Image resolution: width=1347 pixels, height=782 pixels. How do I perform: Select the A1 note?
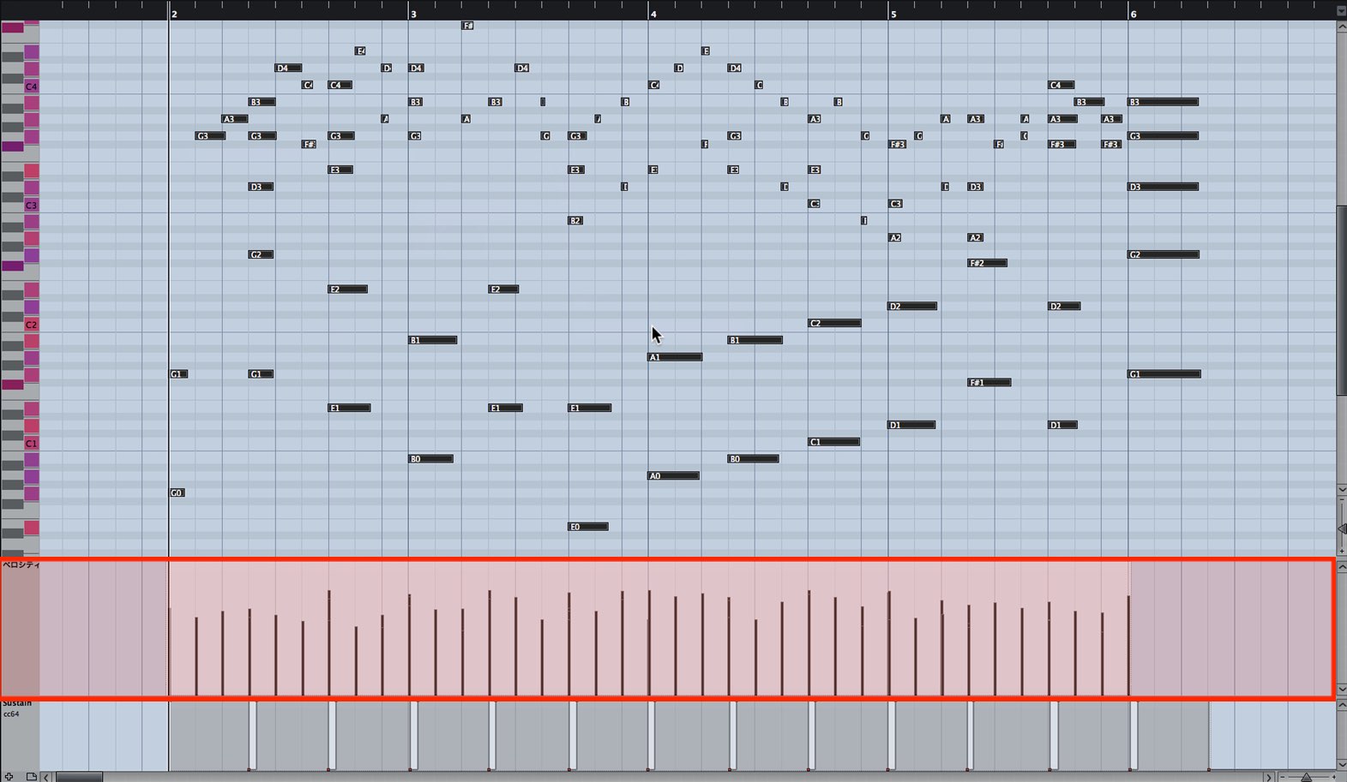(675, 357)
